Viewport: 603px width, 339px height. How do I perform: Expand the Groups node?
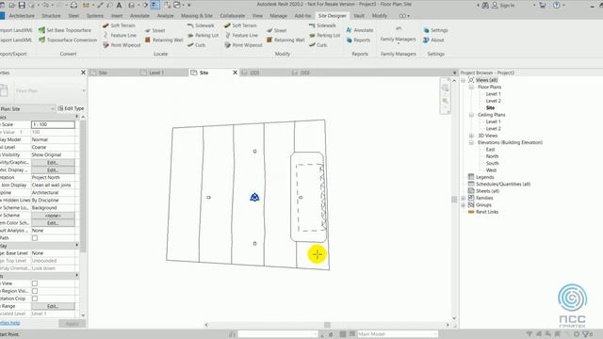pyautogui.click(x=464, y=205)
